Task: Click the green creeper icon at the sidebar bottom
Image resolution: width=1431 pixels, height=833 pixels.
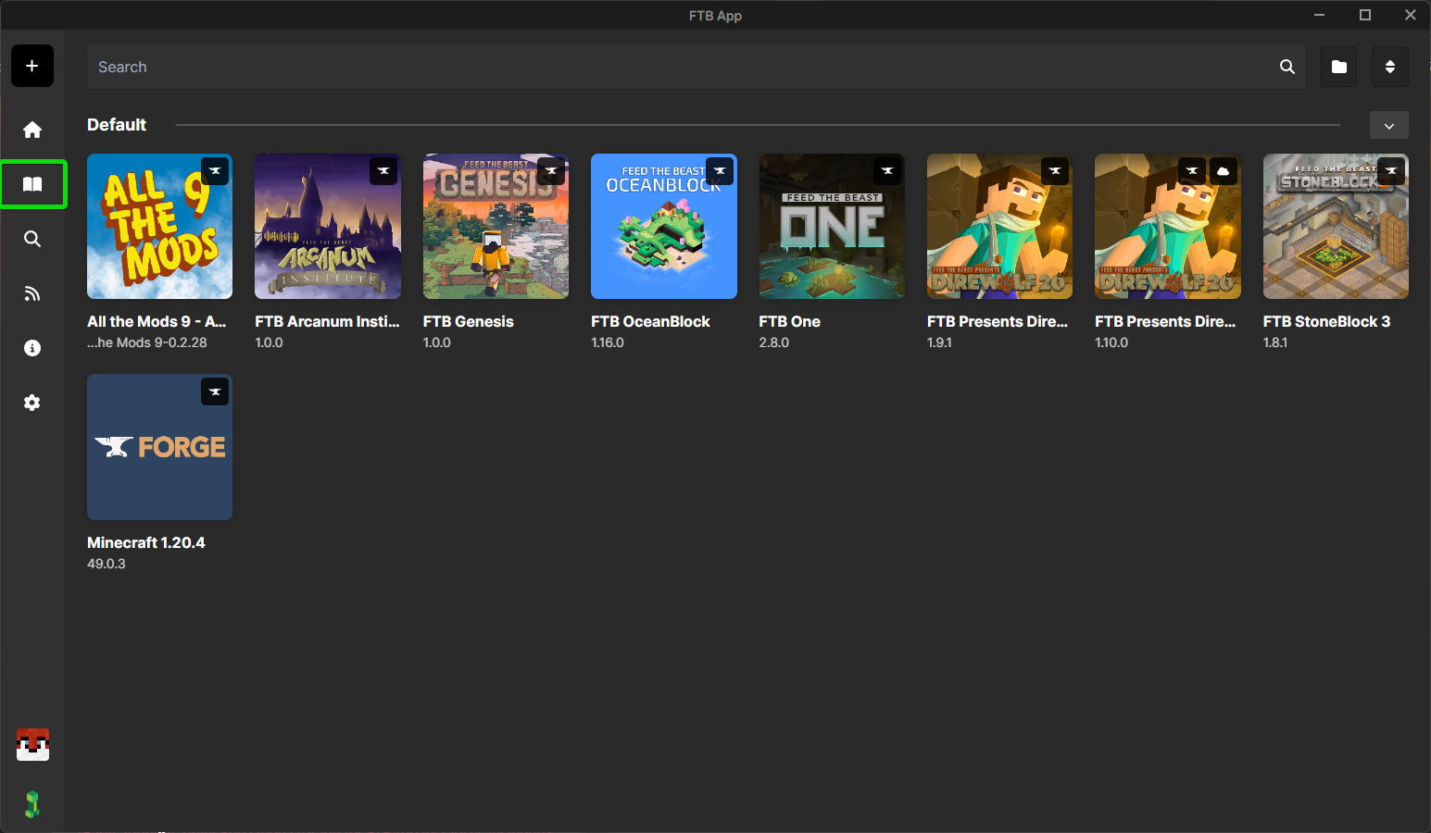Action: point(32,803)
